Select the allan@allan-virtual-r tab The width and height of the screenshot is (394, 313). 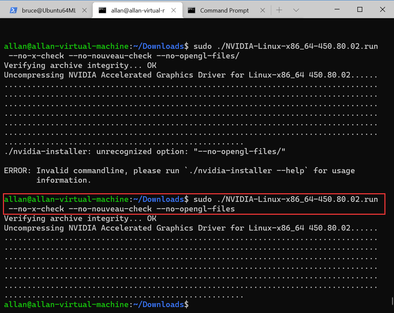[x=138, y=10]
